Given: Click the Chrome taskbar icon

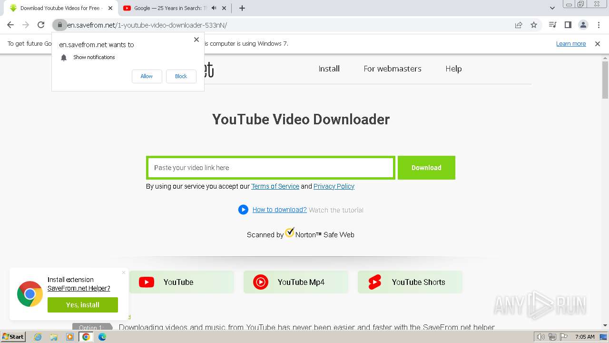Looking at the screenshot, I should click(86, 337).
